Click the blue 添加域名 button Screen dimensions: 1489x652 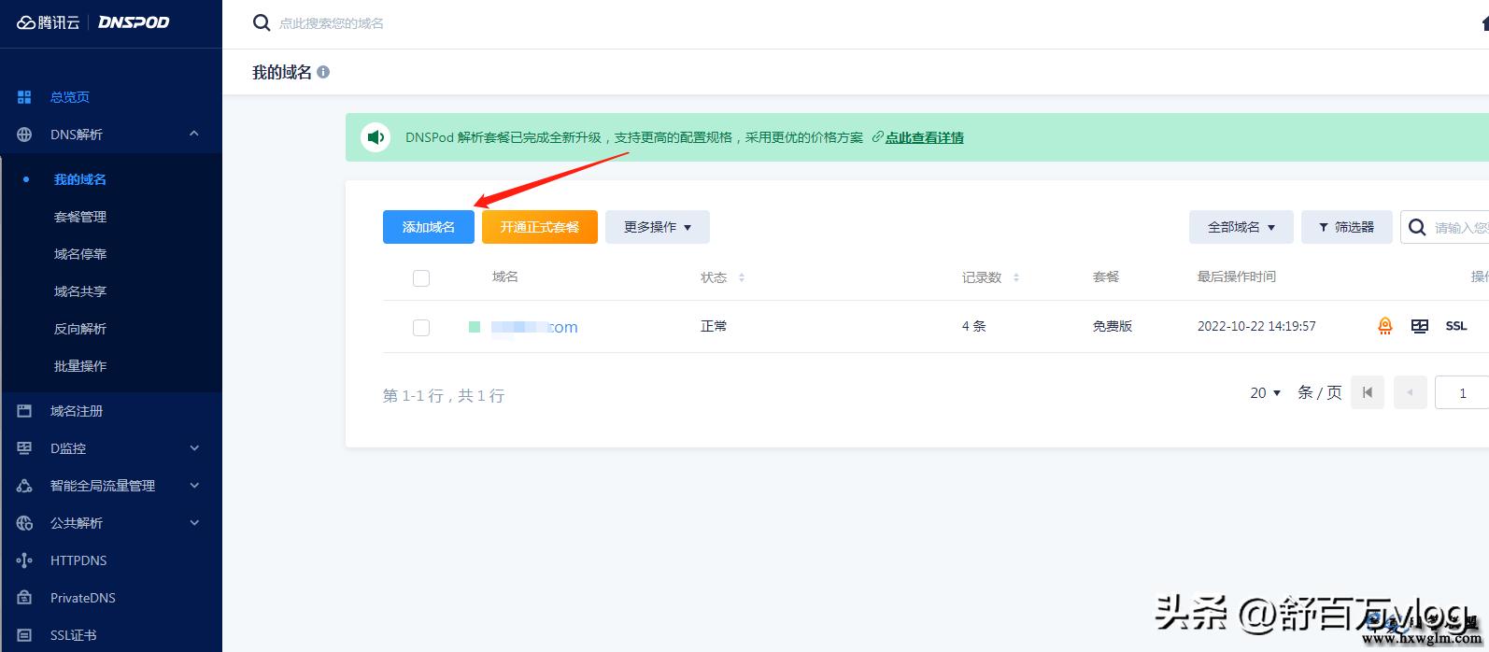coord(429,227)
